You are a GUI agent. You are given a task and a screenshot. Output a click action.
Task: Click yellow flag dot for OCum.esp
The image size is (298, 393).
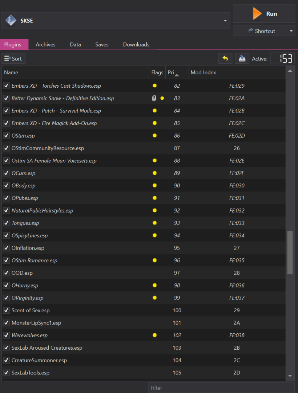(154, 173)
